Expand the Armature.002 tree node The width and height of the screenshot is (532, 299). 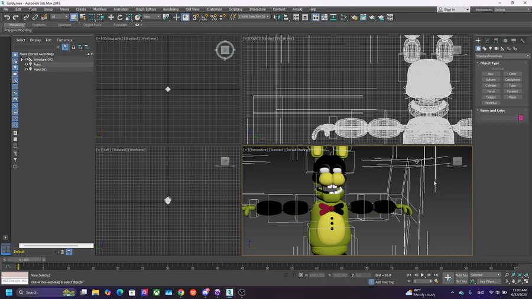(22, 60)
